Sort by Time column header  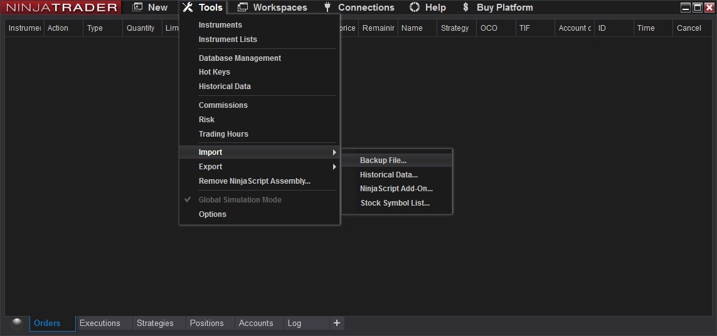pos(654,28)
